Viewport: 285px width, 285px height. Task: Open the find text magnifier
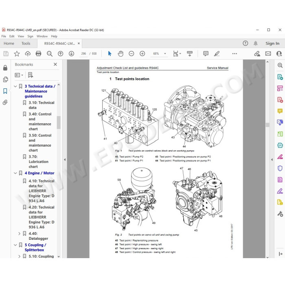tap(49, 54)
